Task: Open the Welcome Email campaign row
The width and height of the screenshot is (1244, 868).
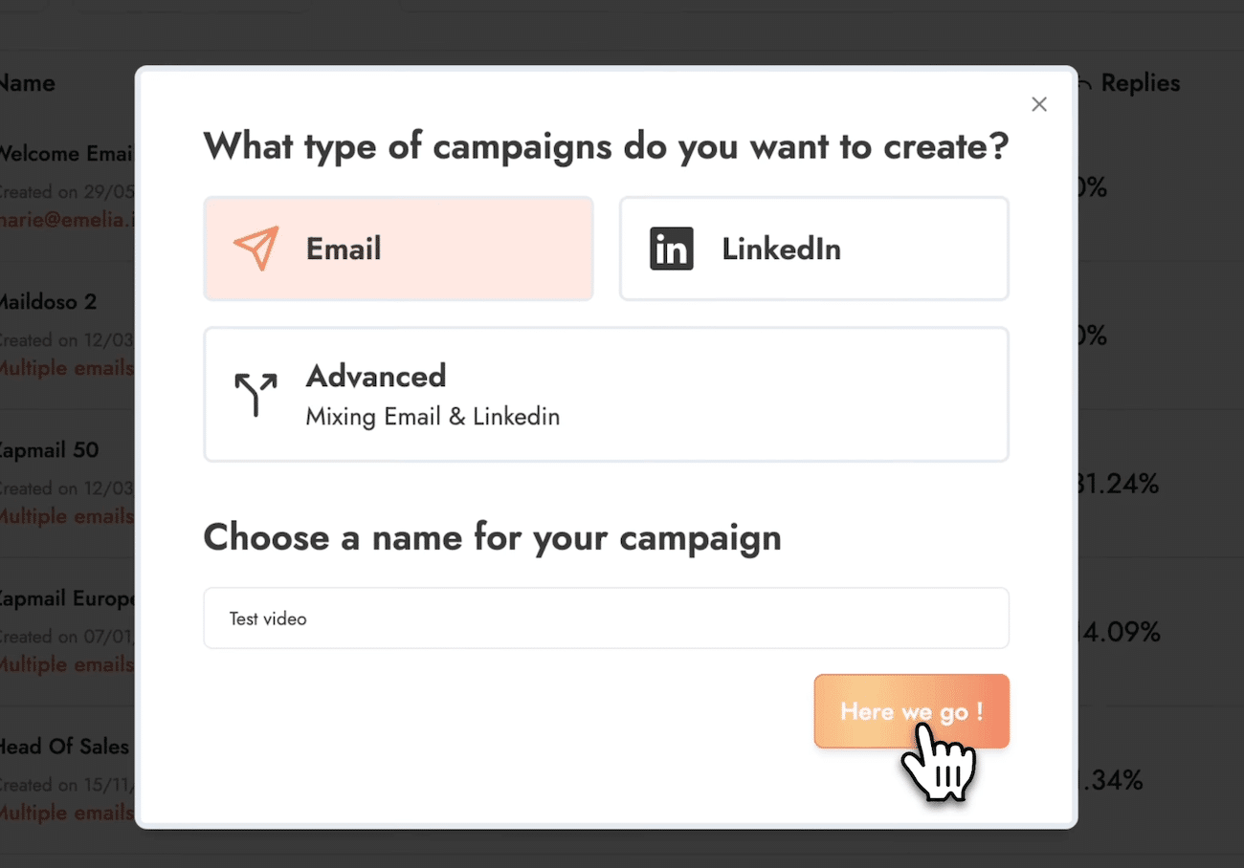Action: [x=66, y=154]
